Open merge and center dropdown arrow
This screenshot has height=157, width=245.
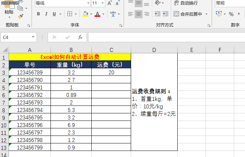point(206,14)
